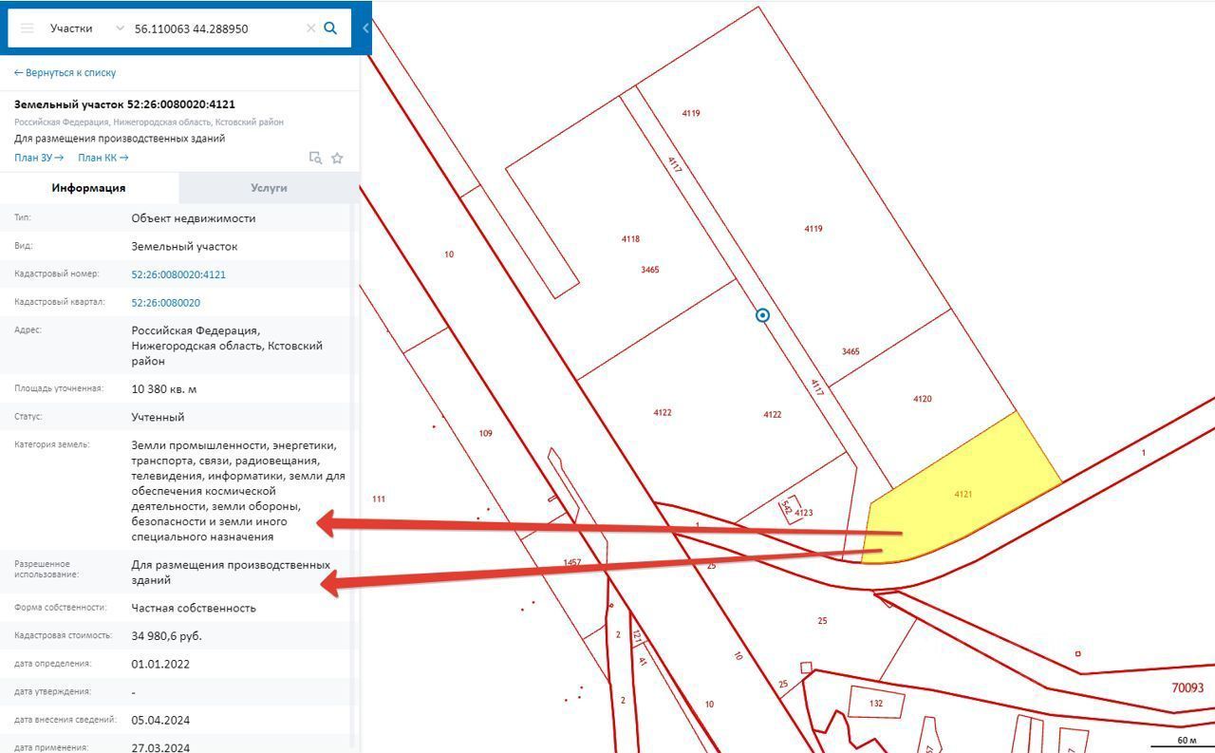Open the Участки search type dropdown
Image resolution: width=1215 pixels, height=753 pixels.
[x=86, y=28]
